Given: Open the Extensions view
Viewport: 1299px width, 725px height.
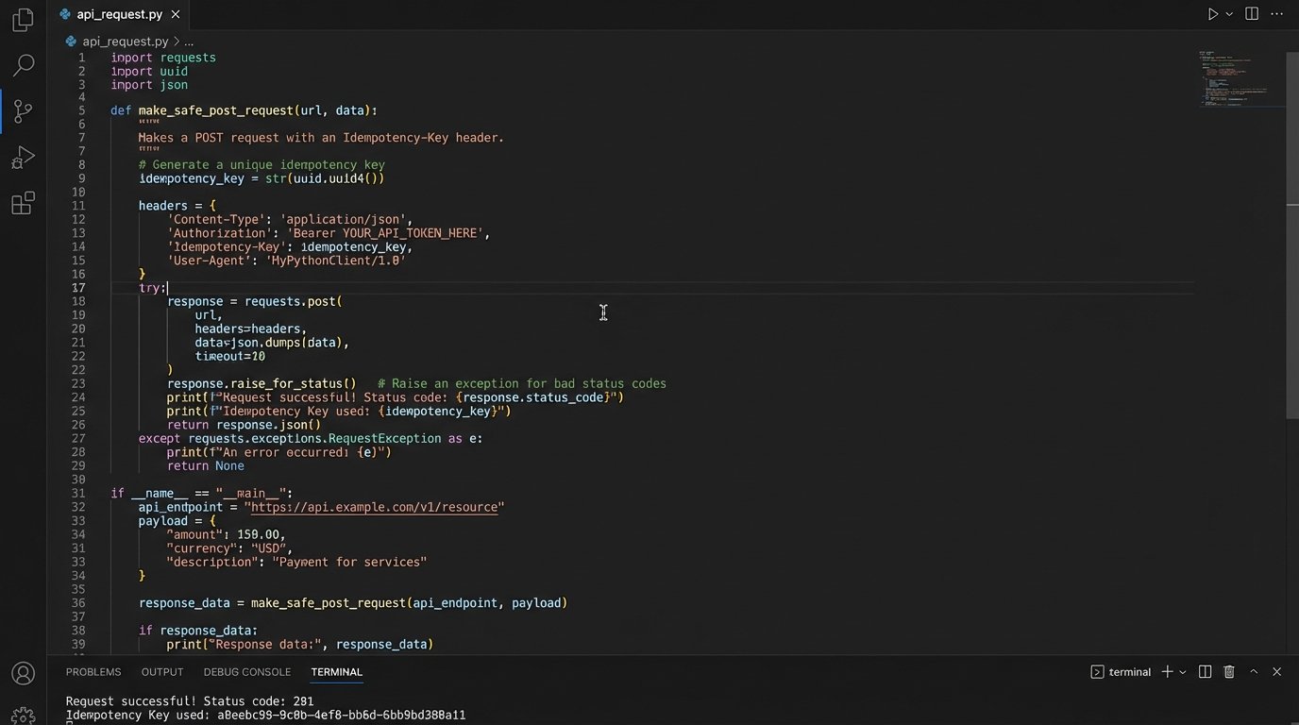Looking at the screenshot, I should (x=23, y=203).
